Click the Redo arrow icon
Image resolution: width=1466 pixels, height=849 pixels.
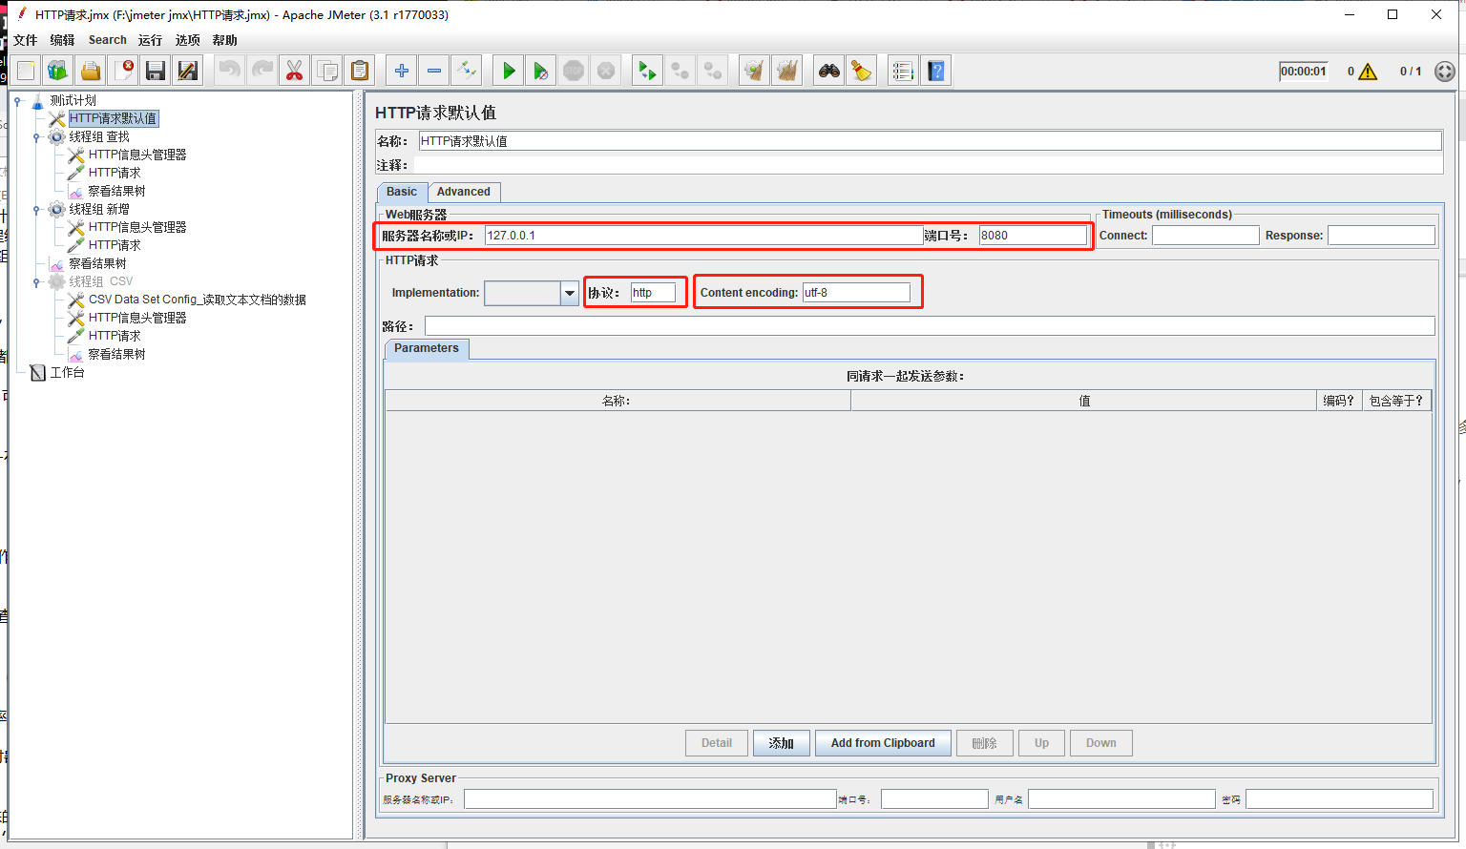(x=262, y=71)
